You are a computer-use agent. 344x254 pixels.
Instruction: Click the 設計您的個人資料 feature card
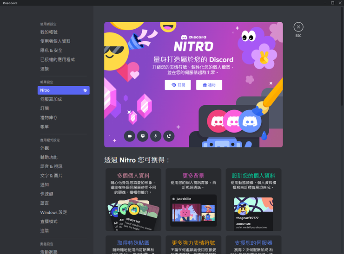pos(253,200)
